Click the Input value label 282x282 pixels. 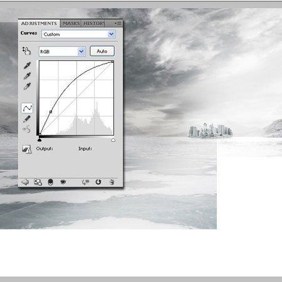(85, 149)
